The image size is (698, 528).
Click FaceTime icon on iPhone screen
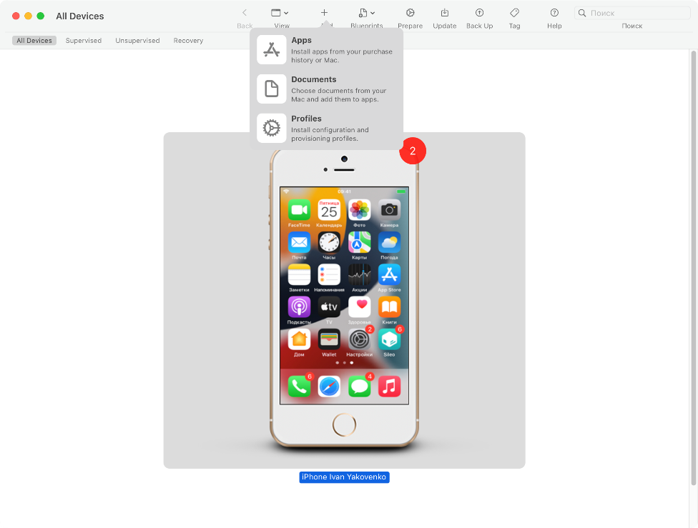(299, 210)
